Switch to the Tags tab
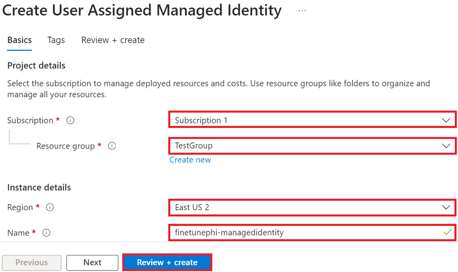Screen dimensions: 458x272 [x=56, y=40]
